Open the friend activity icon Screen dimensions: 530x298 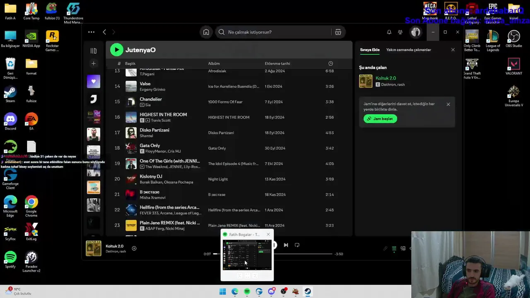400,32
